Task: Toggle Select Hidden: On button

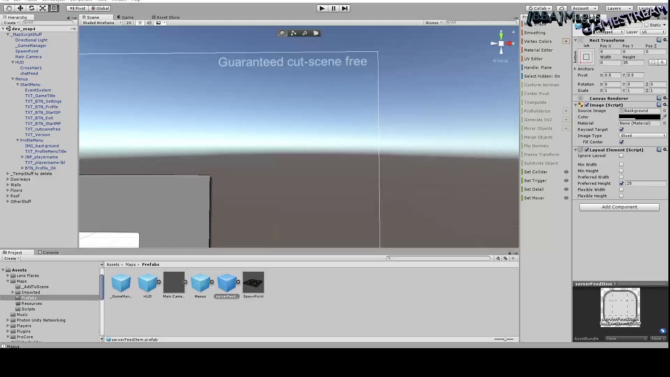Action: (542, 76)
